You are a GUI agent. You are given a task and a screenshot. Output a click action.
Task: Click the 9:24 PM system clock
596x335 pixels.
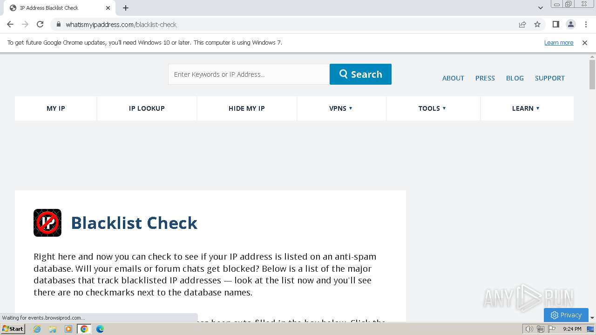(x=572, y=329)
